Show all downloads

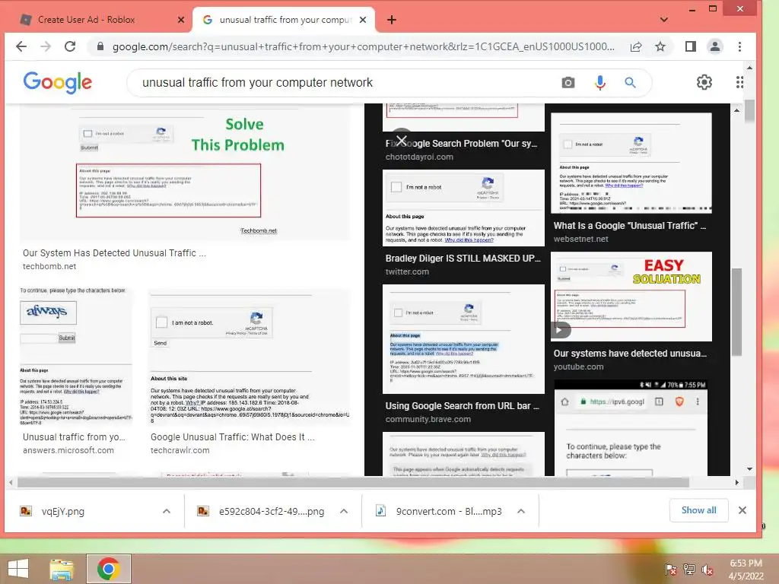698,510
